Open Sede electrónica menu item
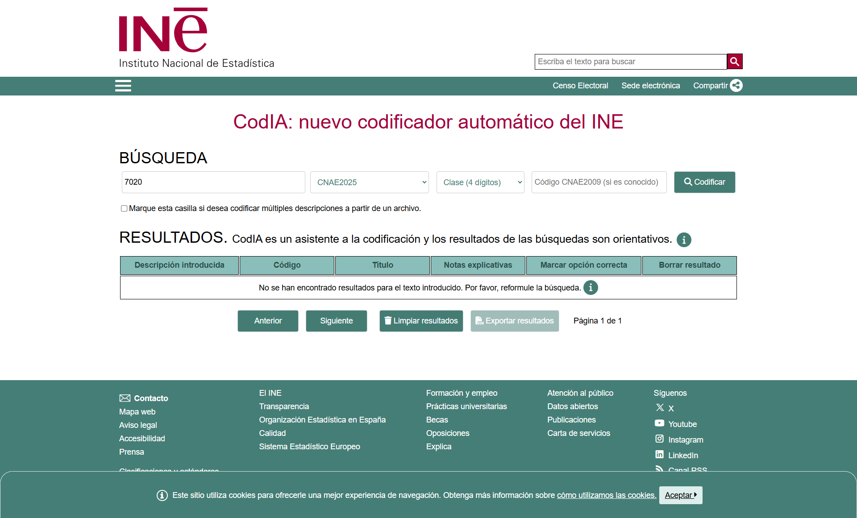857x518 pixels. point(651,86)
